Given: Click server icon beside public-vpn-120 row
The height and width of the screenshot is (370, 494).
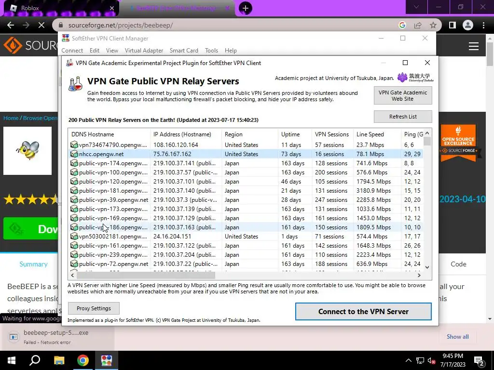Looking at the screenshot, I should (74, 181).
